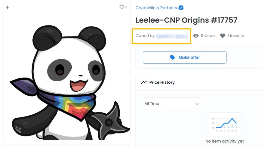Screen dimensions: 263x147
Task: Click the blurred owner name link
Action: click(172, 36)
